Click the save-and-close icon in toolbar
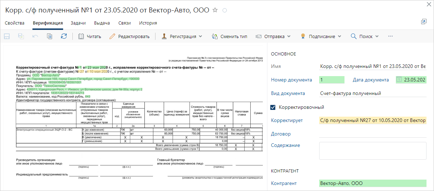Image resolution: width=434 pixels, height=191 pixels. [x=21, y=36]
